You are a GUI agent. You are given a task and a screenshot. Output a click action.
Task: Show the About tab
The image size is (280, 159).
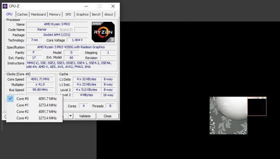109,14
